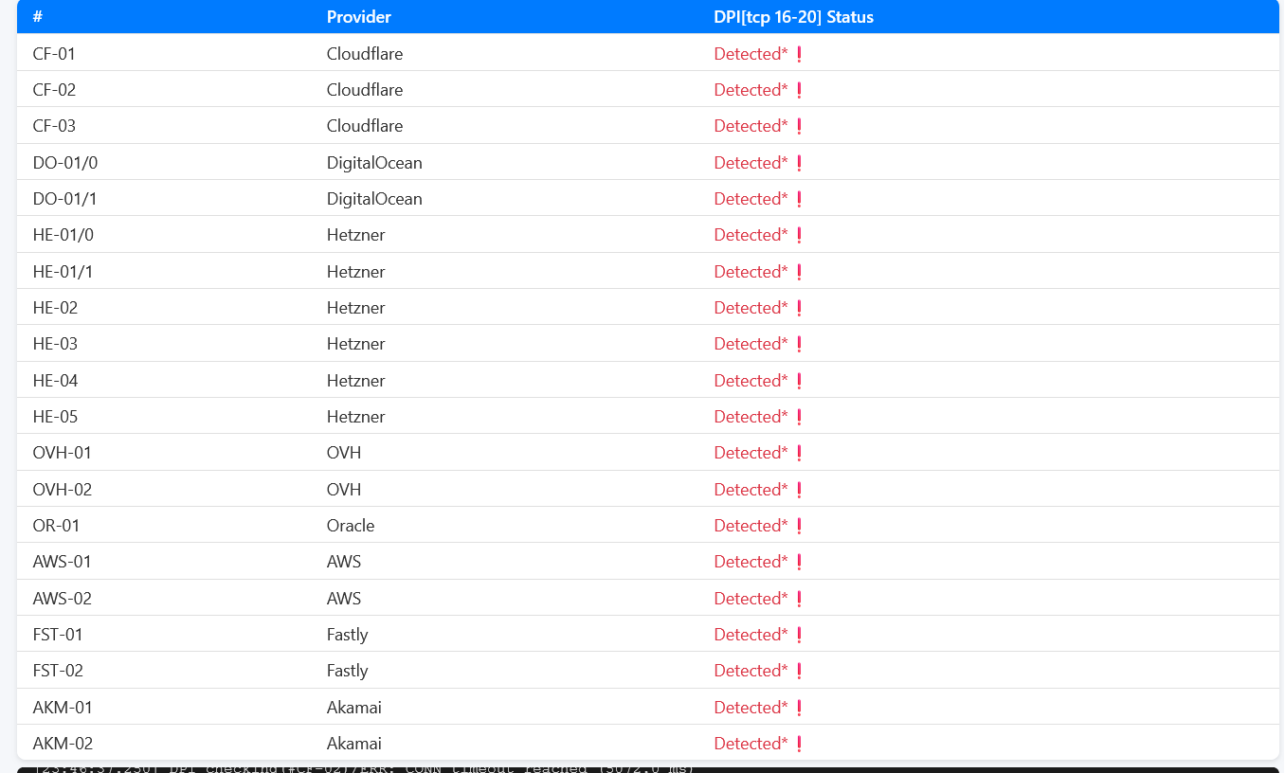Viewport: 1285px width, 773px height.
Task: Select 'Detected*' status text for AWS-01
Action: (x=751, y=562)
